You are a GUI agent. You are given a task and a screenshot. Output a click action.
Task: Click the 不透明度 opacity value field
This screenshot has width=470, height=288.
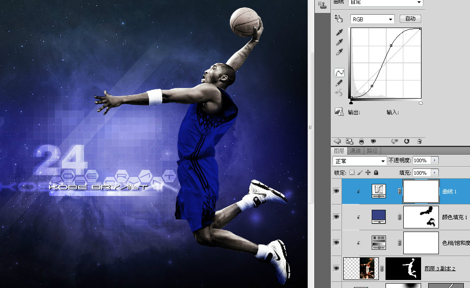pyautogui.click(x=422, y=160)
